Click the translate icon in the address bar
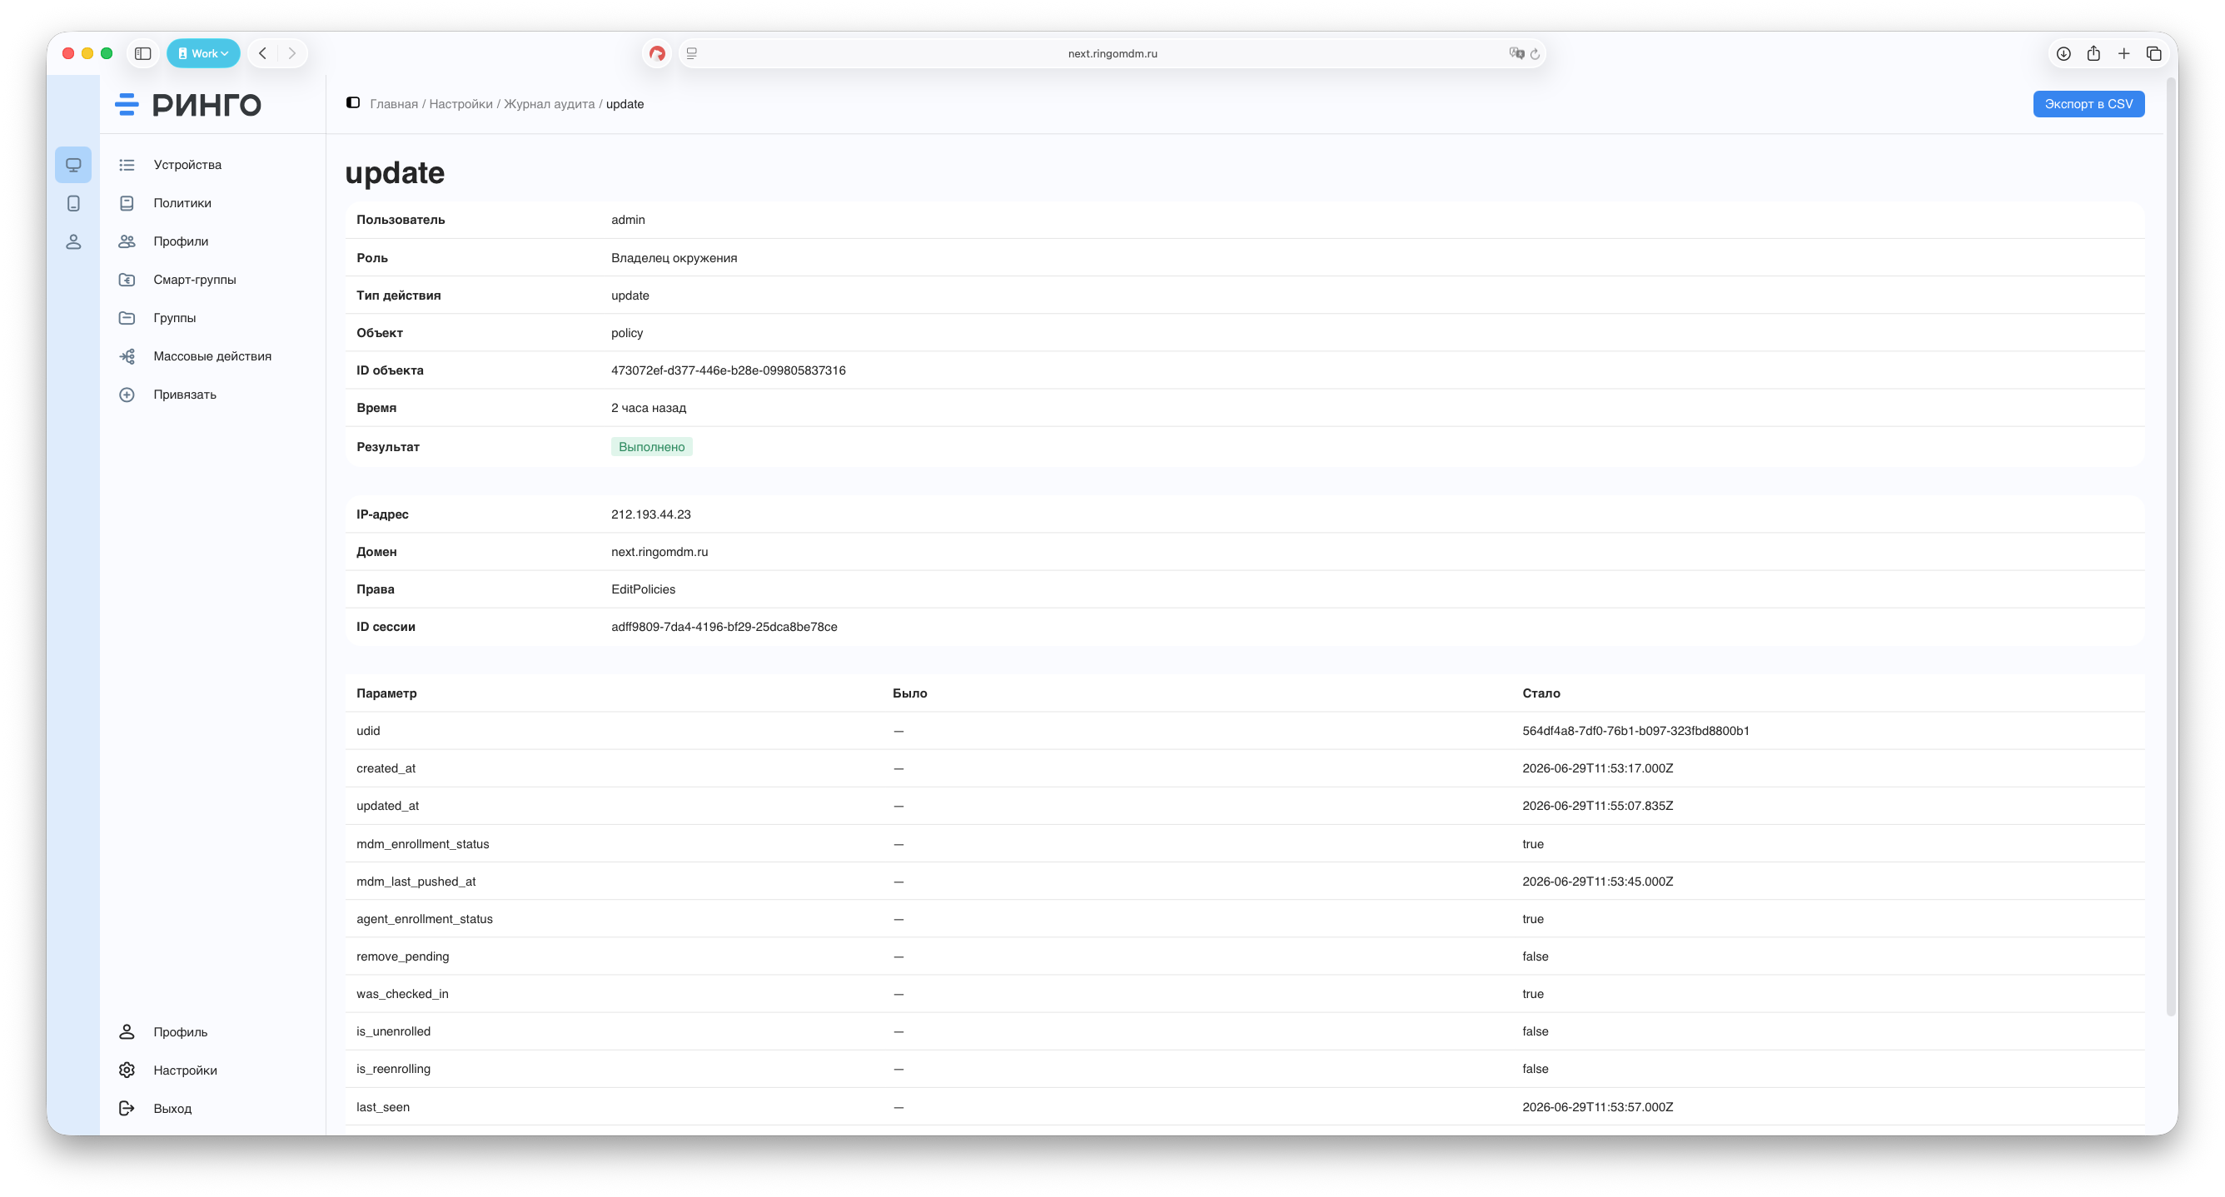Image resolution: width=2225 pixels, height=1197 pixels. [x=1516, y=53]
